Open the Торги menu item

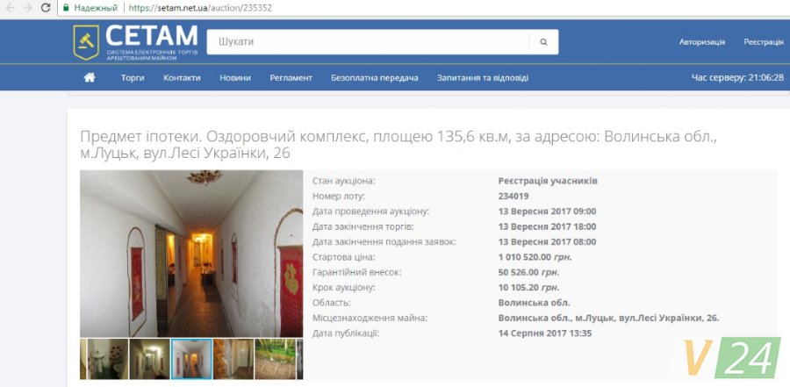[x=133, y=78]
